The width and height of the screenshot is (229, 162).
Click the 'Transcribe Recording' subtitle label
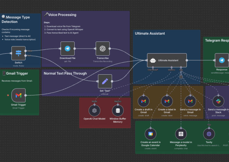coord(103,61)
